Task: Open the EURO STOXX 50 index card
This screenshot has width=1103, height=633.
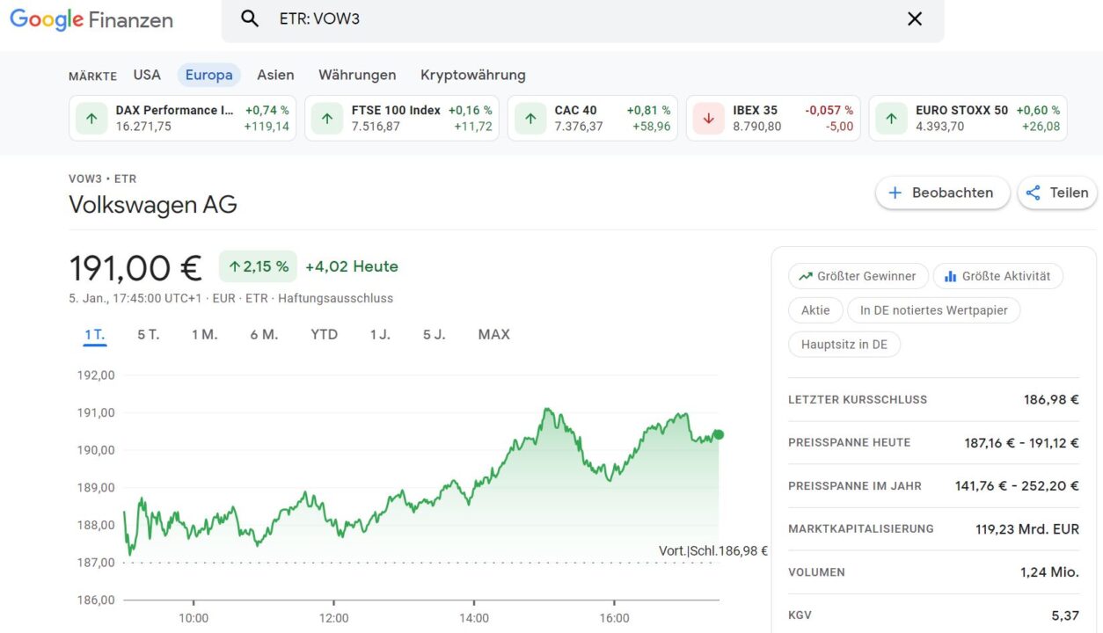Action: pyautogui.click(x=968, y=118)
